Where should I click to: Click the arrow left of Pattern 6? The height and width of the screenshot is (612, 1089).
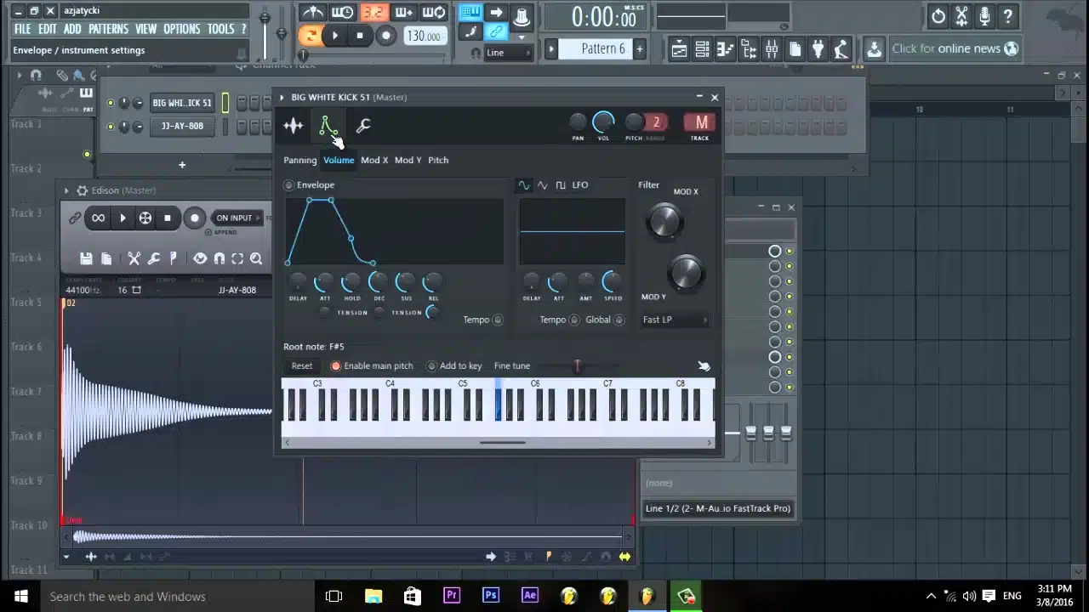(551, 49)
